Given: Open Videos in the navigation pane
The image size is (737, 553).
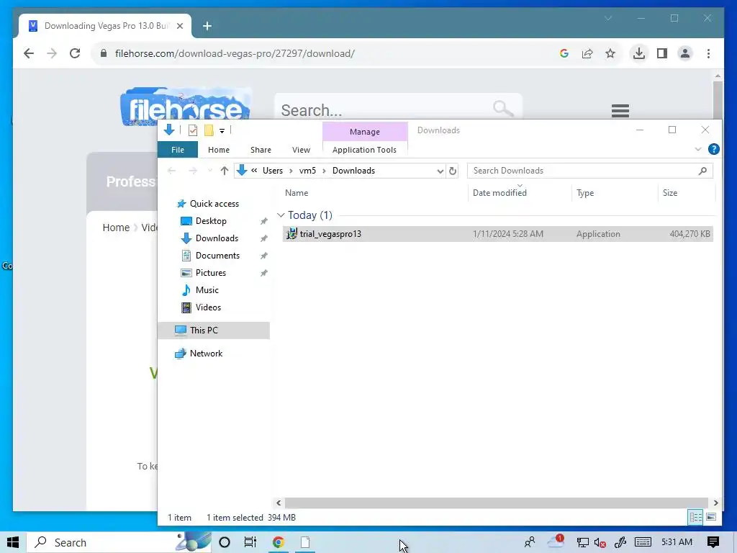Looking at the screenshot, I should coord(208,307).
